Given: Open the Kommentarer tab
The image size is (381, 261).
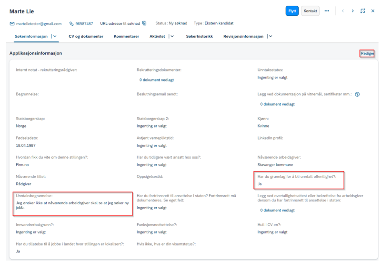Looking at the screenshot, I should tap(126, 36).
